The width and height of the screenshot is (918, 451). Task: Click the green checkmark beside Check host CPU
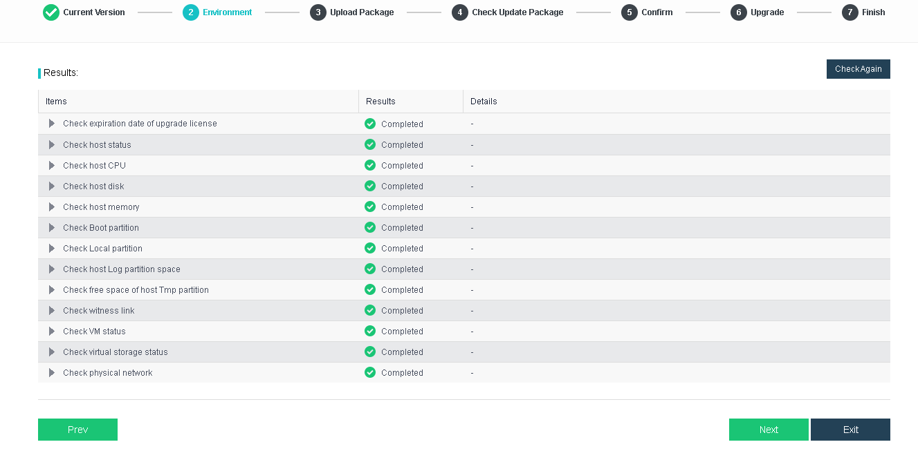[370, 165]
